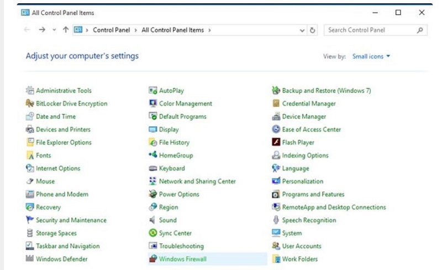Open recent locations dropdown arrow
This screenshot has height=270, width=442.
(54, 30)
